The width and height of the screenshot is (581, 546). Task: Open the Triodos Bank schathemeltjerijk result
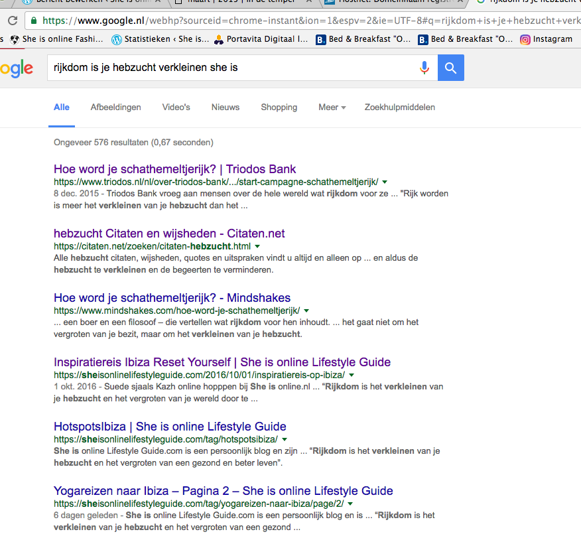[174, 169]
